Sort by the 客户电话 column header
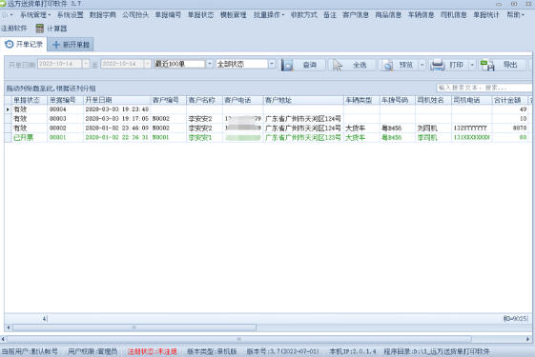This screenshot has width=535, height=357. coord(243,100)
